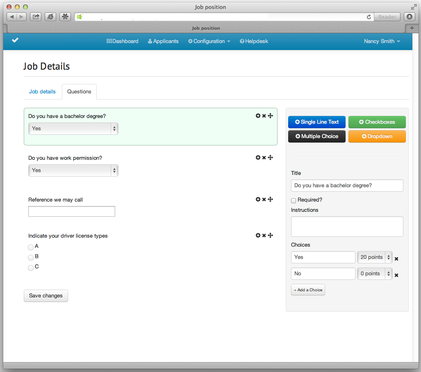Click add icon on driver license question
The image size is (421, 372).
258,236
